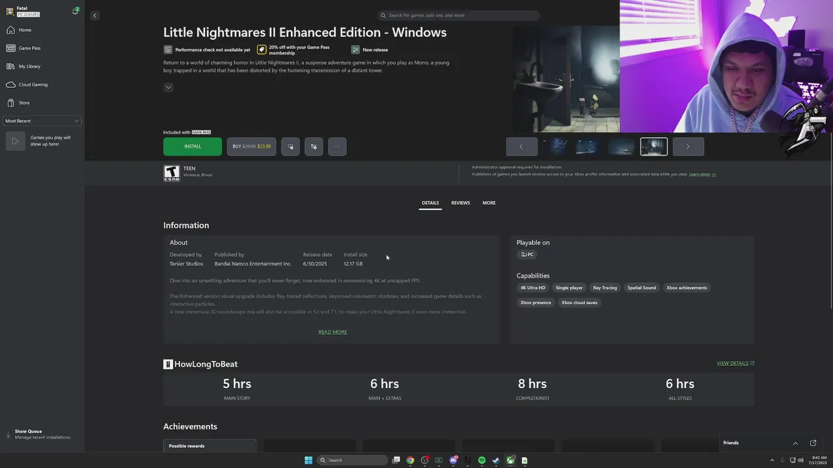
Task: Show hidden system tray icons
Action: pyautogui.click(x=772, y=460)
